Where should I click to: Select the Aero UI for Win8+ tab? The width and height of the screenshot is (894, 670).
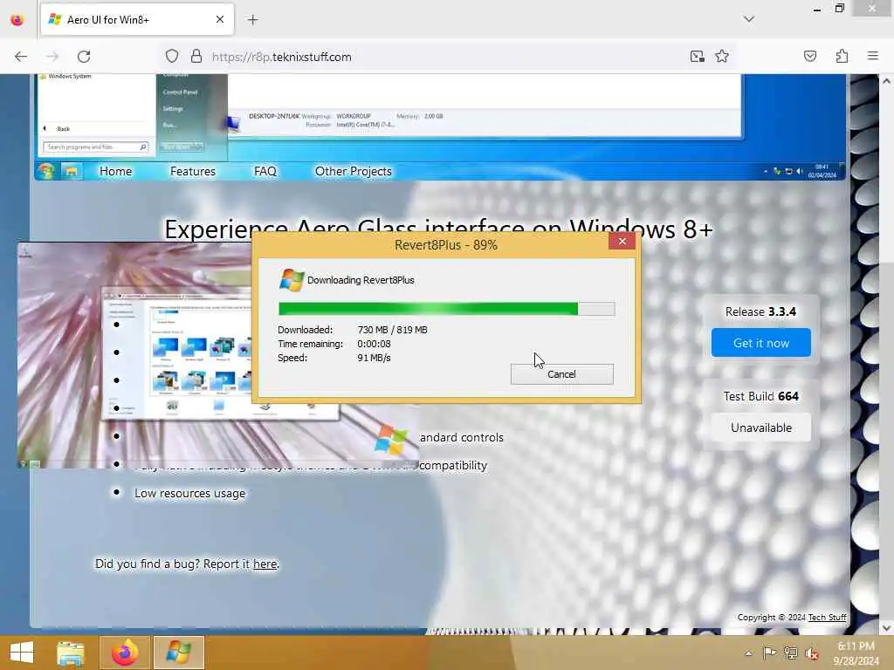click(x=137, y=20)
